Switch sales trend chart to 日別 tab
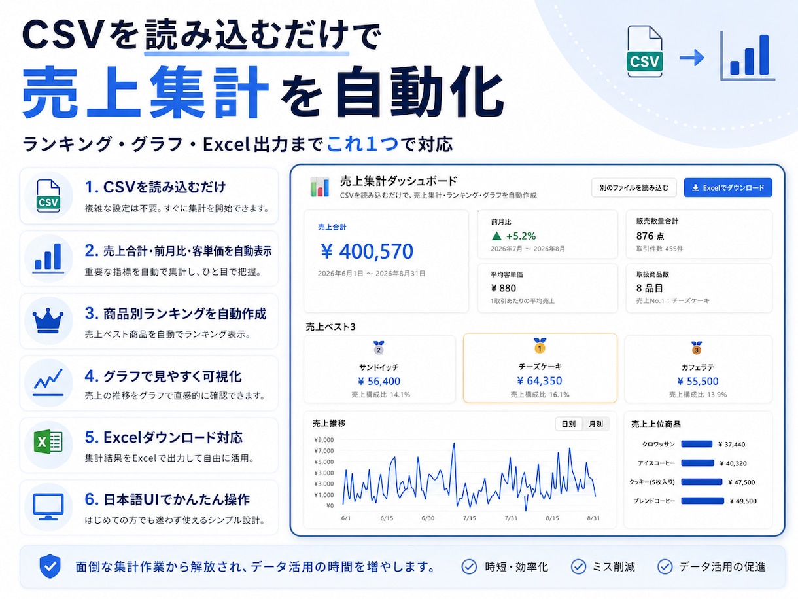Viewport: 798px width, 599px height. click(568, 424)
